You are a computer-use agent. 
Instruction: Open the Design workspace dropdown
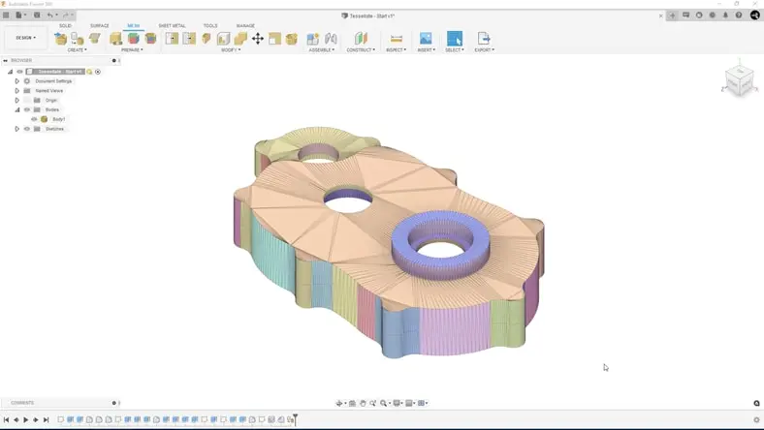(x=26, y=38)
